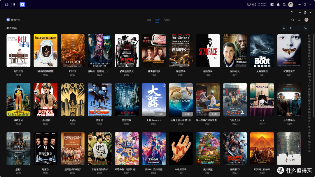Switch to the 首页 tab
The width and height of the screenshot is (315, 177).
pyautogui.click(x=149, y=20)
